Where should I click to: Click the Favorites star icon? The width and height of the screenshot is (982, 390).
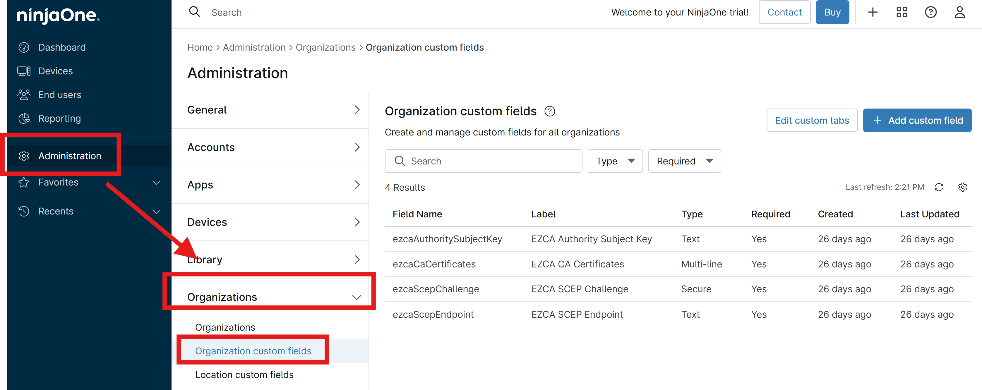tap(24, 182)
